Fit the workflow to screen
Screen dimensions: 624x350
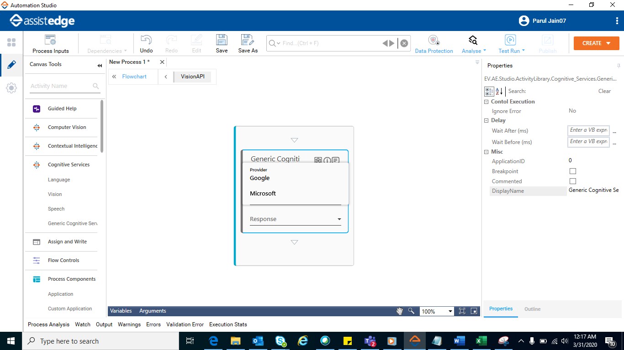(462, 311)
